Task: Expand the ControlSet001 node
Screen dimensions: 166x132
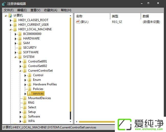Action: [20, 62]
